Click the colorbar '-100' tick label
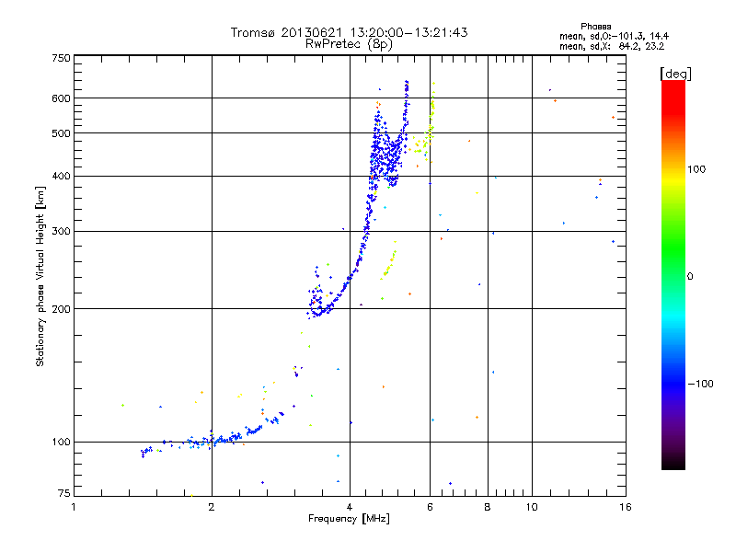The width and height of the screenshot is (736, 552). (700, 384)
